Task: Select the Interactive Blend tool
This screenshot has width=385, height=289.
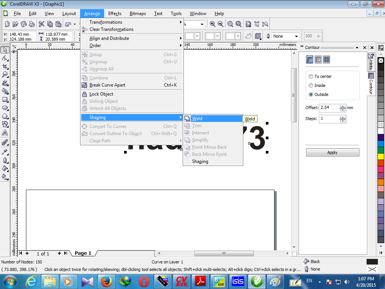Action: tap(5, 143)
